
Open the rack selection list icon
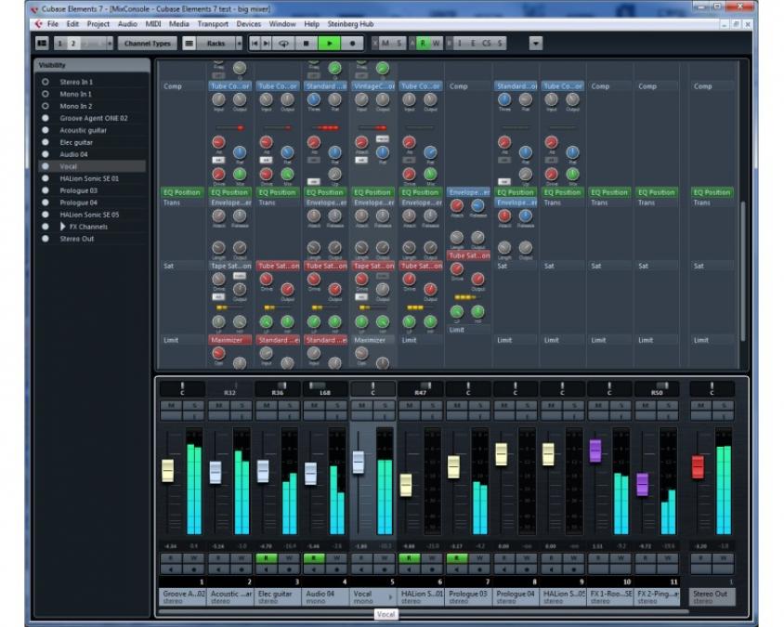point(189,44)
